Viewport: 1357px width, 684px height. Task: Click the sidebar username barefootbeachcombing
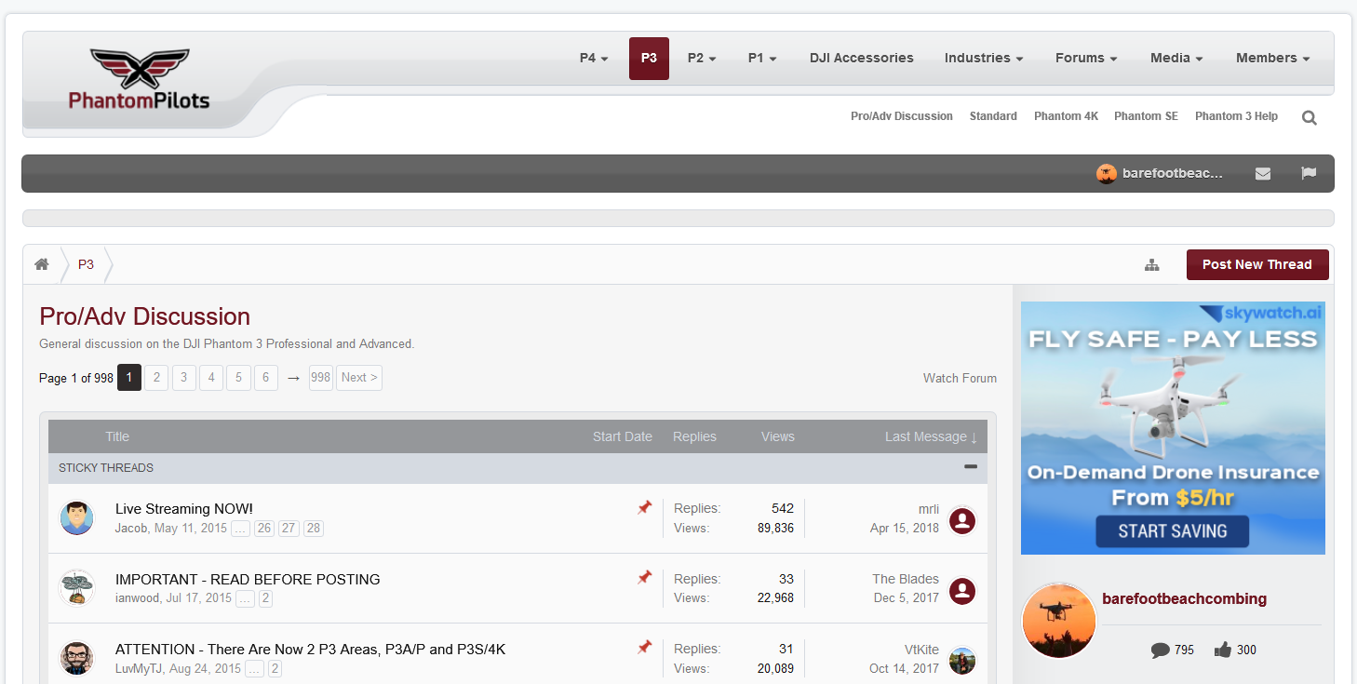(1184, 599)
